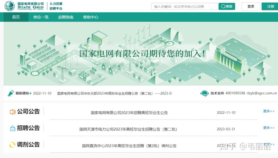Click the circular icon beside 调剂公告
This screenshot has height=158, width=278.
[x=12, y=145]
